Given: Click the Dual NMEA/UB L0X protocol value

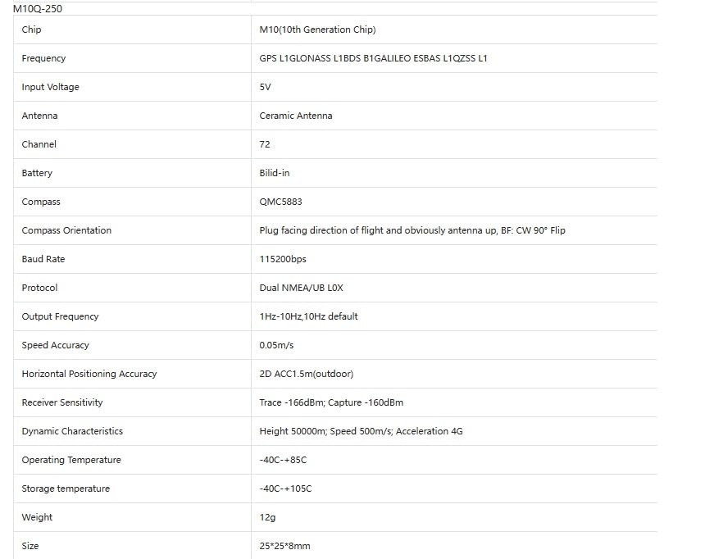Looking at the screenshot, I should 301,288.
